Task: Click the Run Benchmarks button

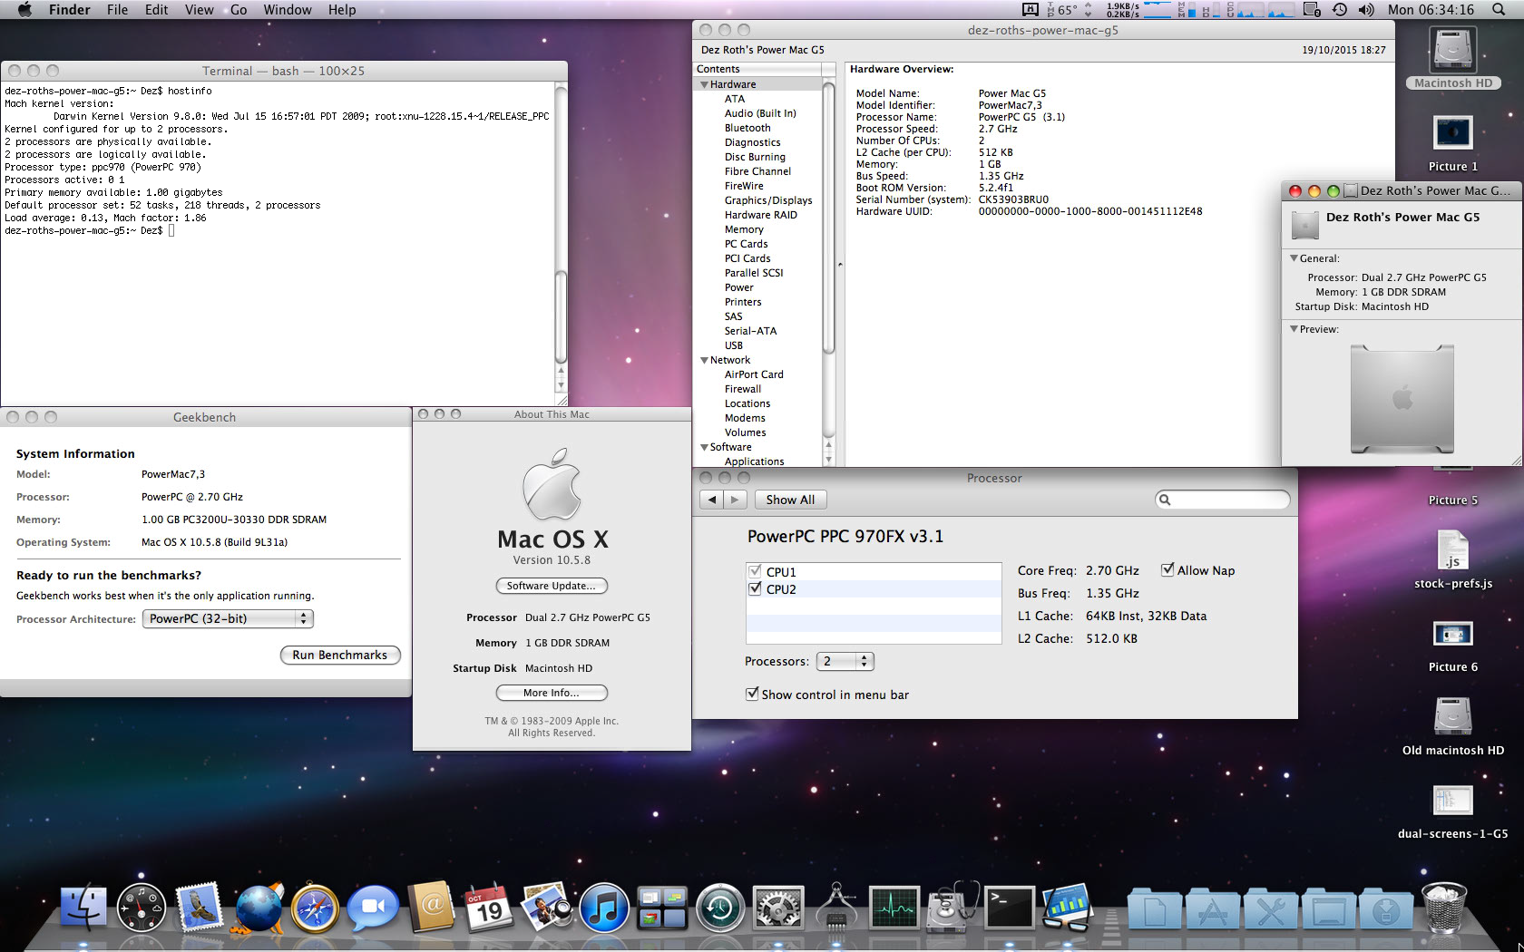Action: click(340, 655)
